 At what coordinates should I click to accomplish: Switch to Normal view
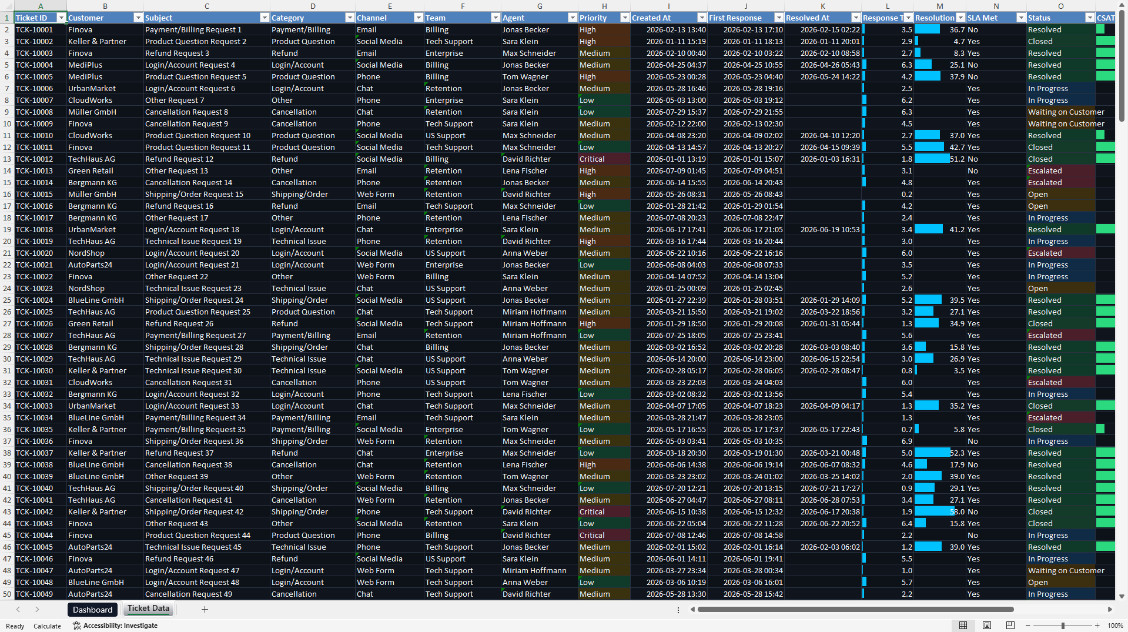tap(963, 626)
